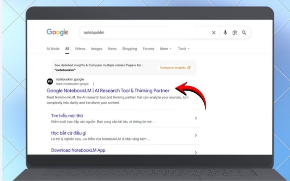Image resolution: width=290 pixels, height=181 pixels.
Task: Open Google Lens image search icon
Action: coord(235,33)
